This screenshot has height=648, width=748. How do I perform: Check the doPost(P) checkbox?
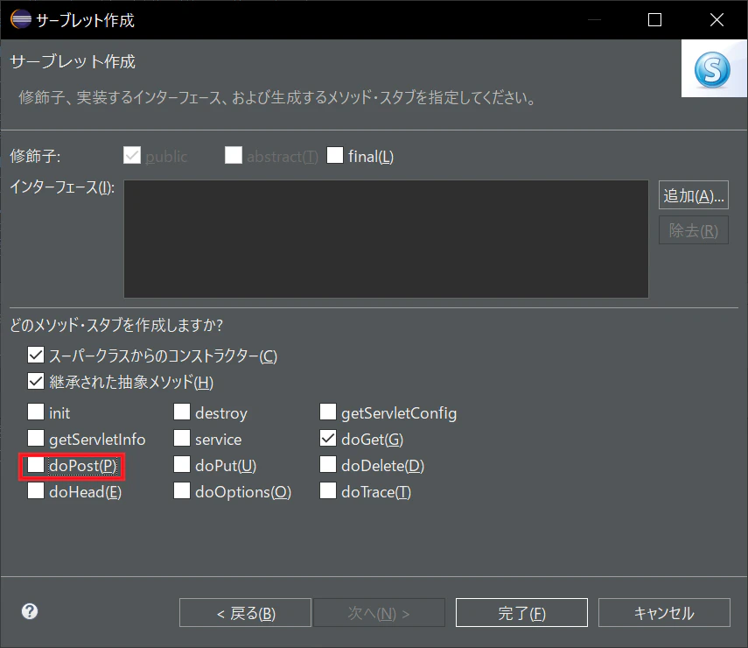pos(36,465)
